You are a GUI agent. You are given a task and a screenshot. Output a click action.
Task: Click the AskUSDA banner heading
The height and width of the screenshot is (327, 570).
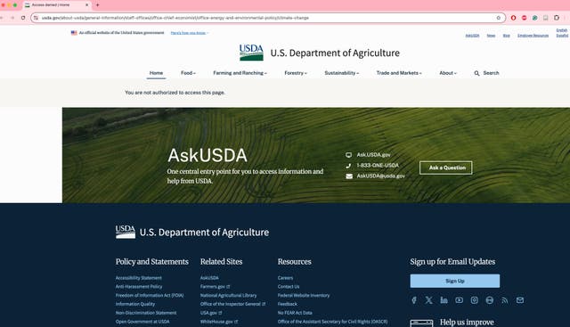[x=208, y=155]
